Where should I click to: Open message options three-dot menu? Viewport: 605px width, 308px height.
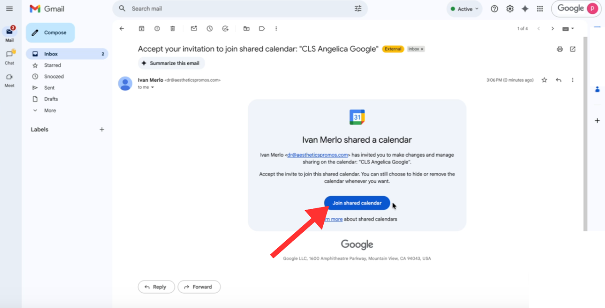572,80
